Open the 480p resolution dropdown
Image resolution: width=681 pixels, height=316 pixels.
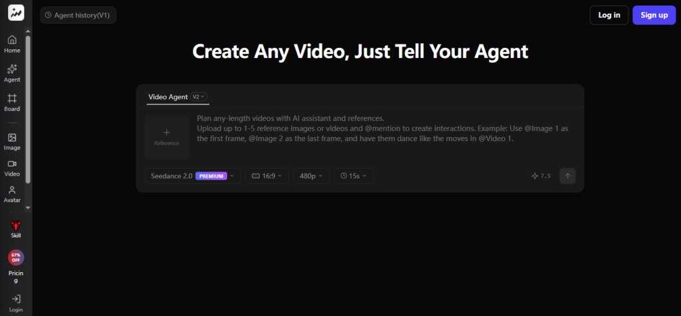click(x=311, y=176)
